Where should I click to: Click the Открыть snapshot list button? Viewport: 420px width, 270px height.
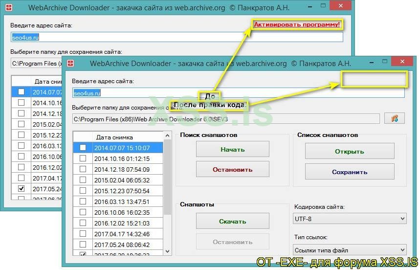coord(350,151)
